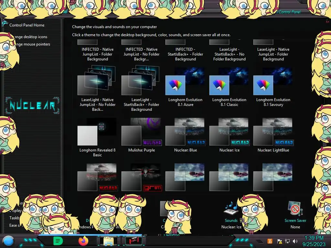Choose Longhorn Evolution 8.1 Savoury theme
The width and height of the screenshot is (331, 248).
point(273,87)
